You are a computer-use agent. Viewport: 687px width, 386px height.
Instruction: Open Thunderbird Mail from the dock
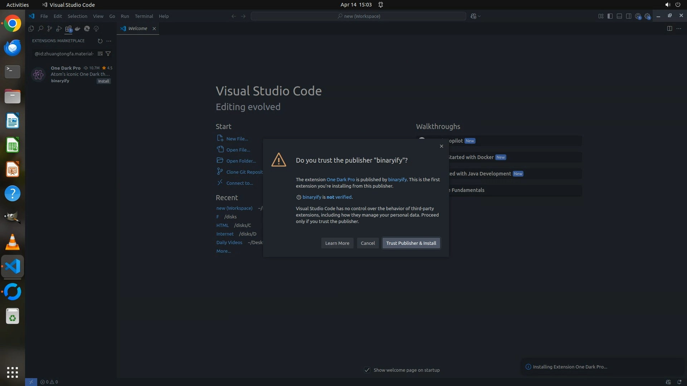tap(13, 48)
